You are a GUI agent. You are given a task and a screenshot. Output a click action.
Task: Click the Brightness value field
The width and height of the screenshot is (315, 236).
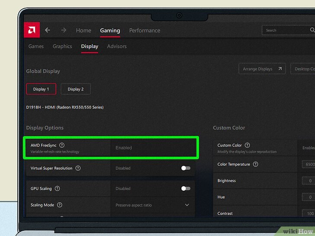[309, 181]
